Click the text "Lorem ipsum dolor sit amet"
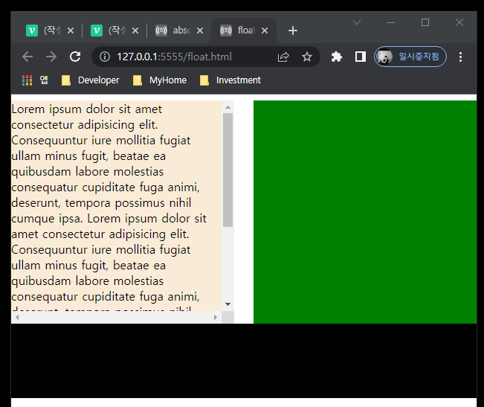Viewport: 484px width, 407px height. click(87, 109)
